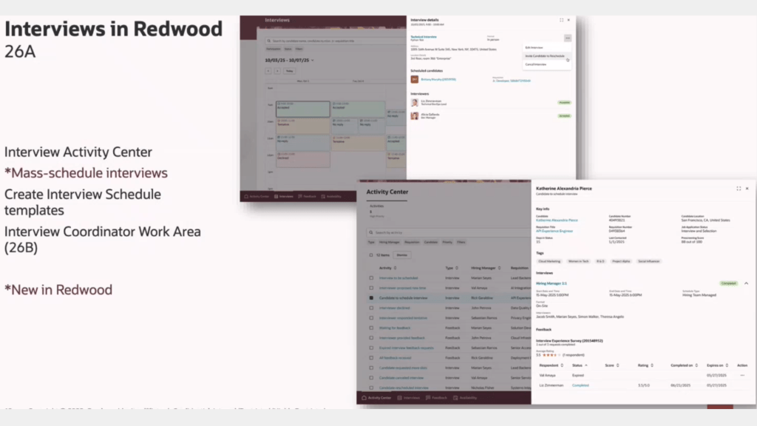
Task: Uncheck 'Candidate to schedule interview' row checkbox
Action: click(x=371, y=297)
